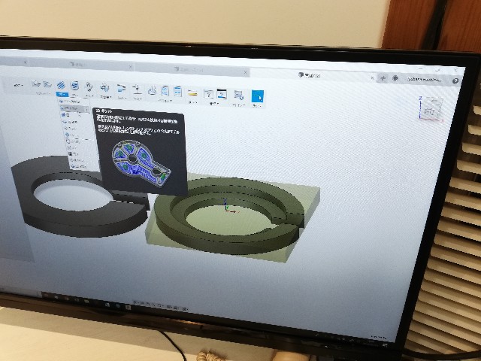The image size is (481, 361).
Task: Click the 3D milling toolbar icon
Action: pos(74,86)
